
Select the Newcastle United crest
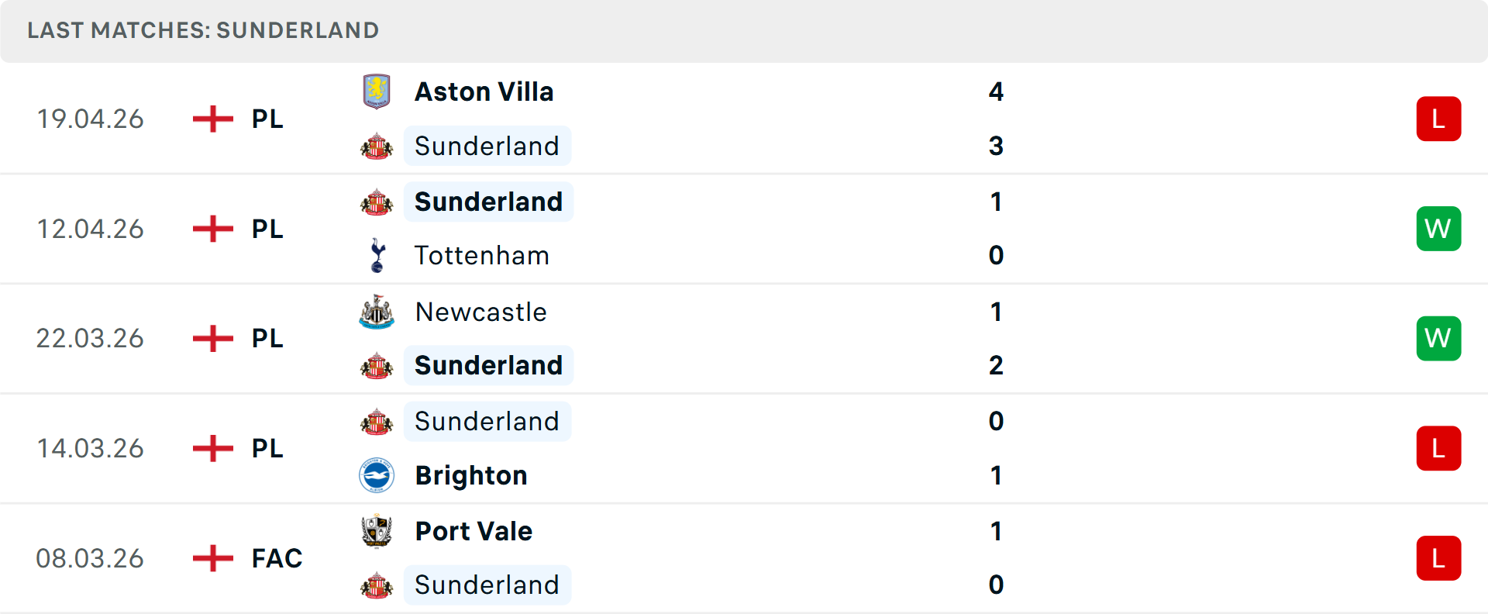377,312
